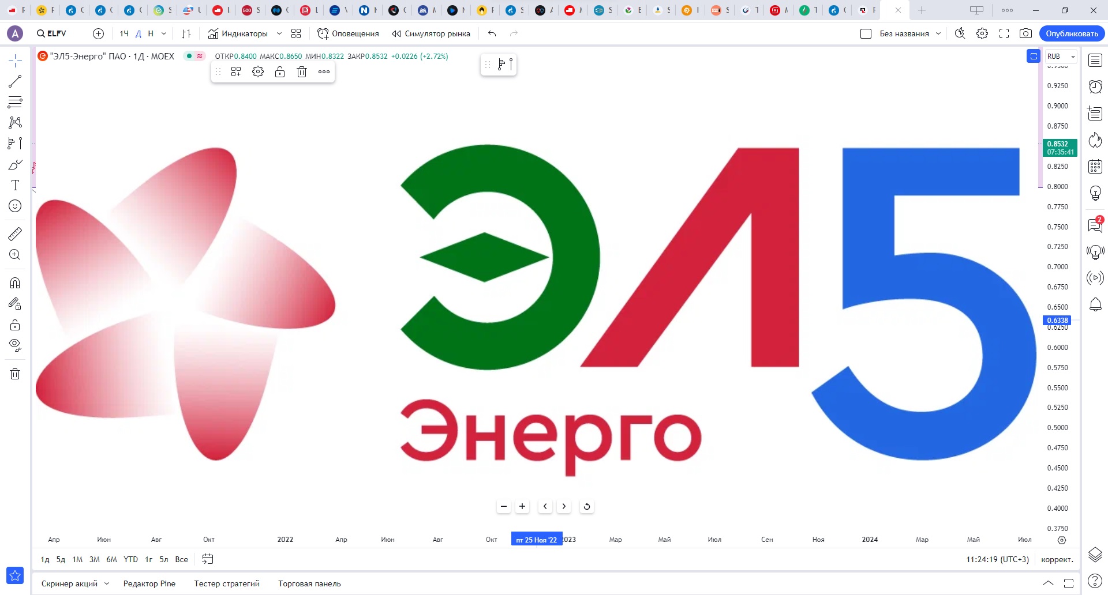Open quick search lightning icon
Screen dimensions: 1108x595
[x=960, y=33]
